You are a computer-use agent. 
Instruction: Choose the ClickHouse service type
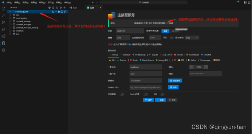coord(193,55)
